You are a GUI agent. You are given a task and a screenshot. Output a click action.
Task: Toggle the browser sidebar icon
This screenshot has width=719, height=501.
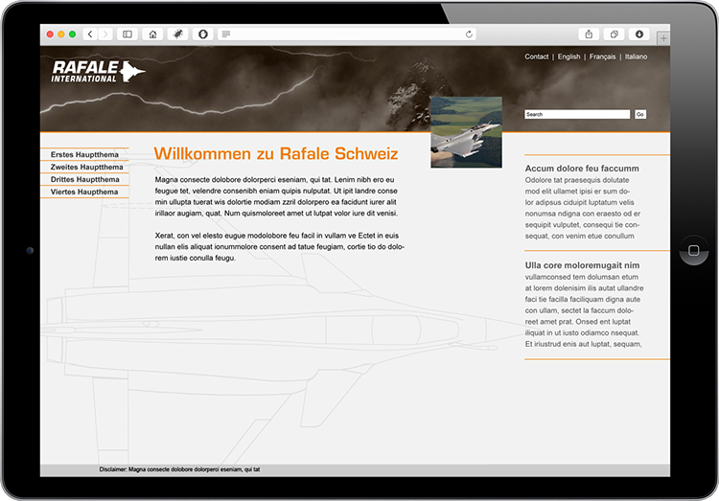coord(128,34)
